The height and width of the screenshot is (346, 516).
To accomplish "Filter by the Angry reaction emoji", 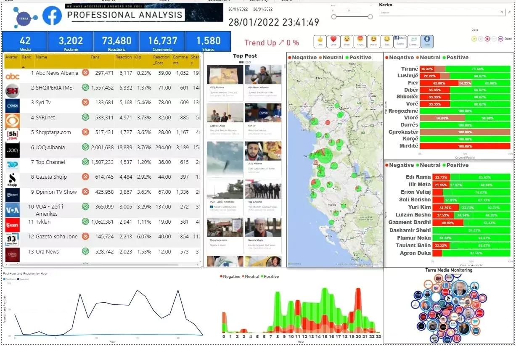I will coord(360,41).
